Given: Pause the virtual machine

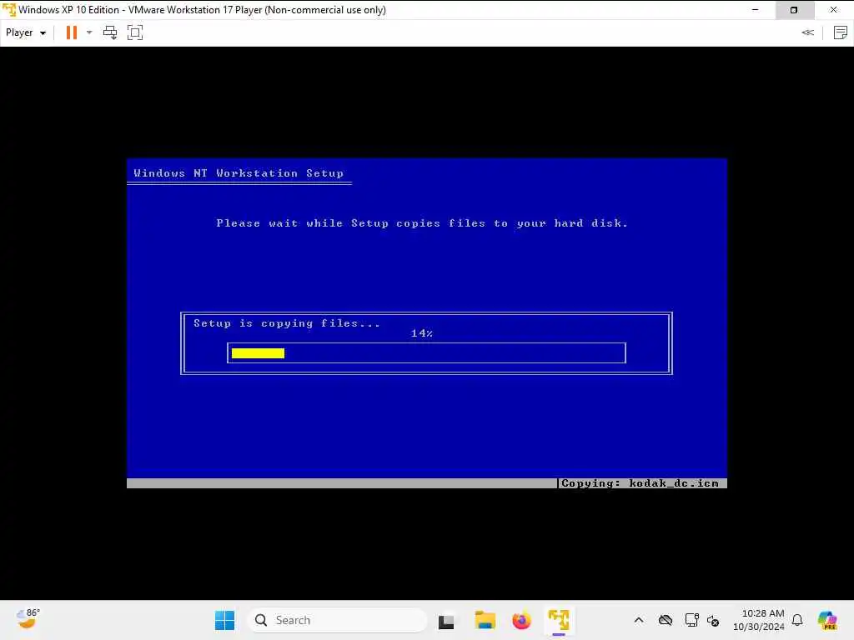Looking at the screenshot, I should 72,32.
